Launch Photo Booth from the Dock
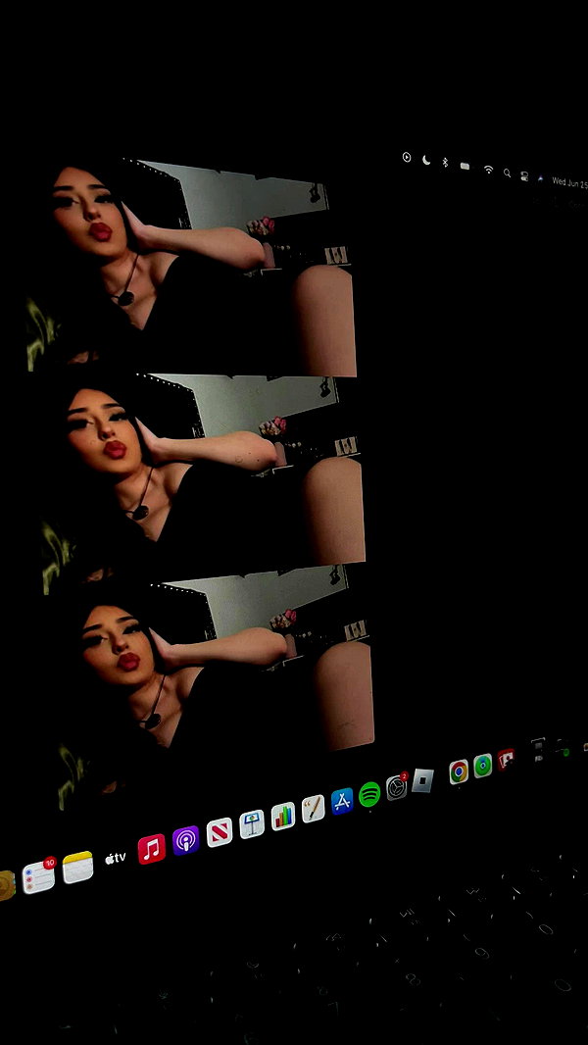 [x=506, y=759]
